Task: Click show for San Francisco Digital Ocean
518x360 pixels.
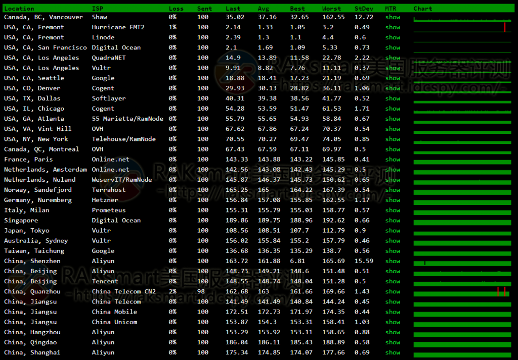Action: tap(393, 47)
